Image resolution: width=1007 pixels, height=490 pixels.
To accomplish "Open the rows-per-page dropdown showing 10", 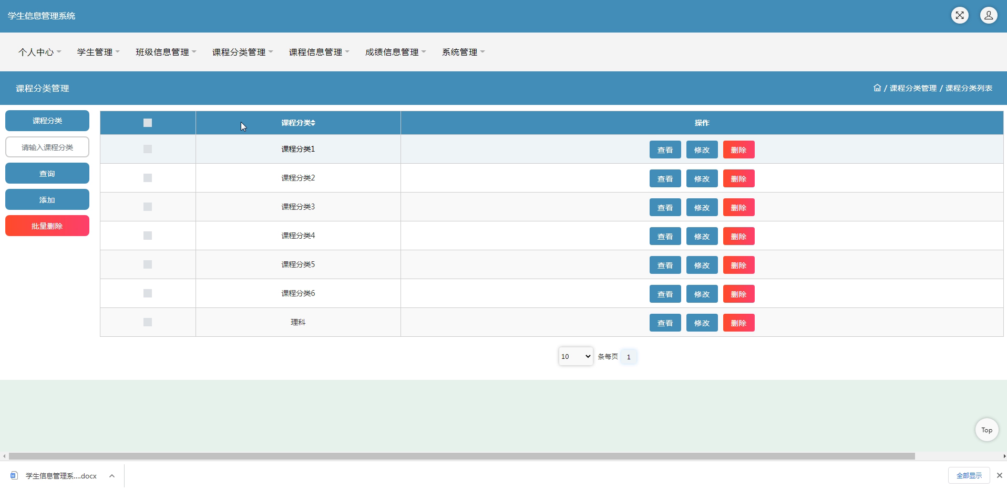I will 576,356.
